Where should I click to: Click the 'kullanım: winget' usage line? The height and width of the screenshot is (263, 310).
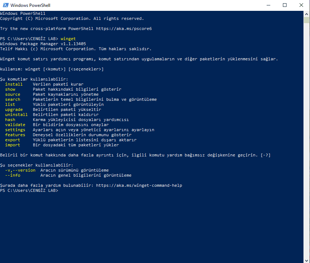52,69
